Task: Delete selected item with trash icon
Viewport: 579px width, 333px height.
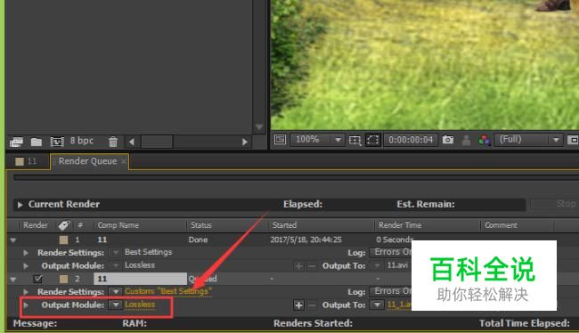Action: point(113,142)
